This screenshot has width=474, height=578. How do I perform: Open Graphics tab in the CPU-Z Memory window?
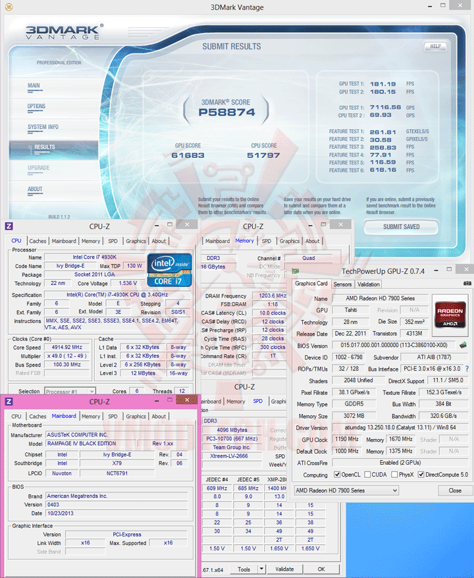(290, 241)
